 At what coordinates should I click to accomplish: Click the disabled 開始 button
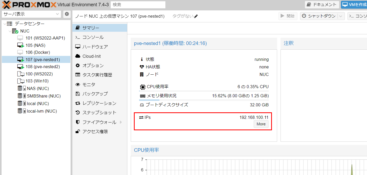pyautogui.click(x=288, y=16)
